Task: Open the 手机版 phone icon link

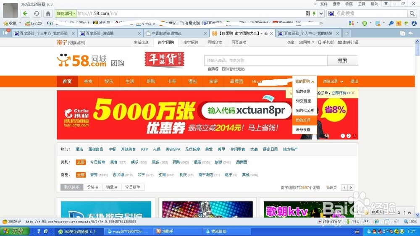Action: (326, 42)
